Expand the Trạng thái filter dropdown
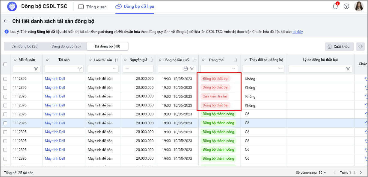Viewport: 368px width, 177px height. (x=219, y=69)
